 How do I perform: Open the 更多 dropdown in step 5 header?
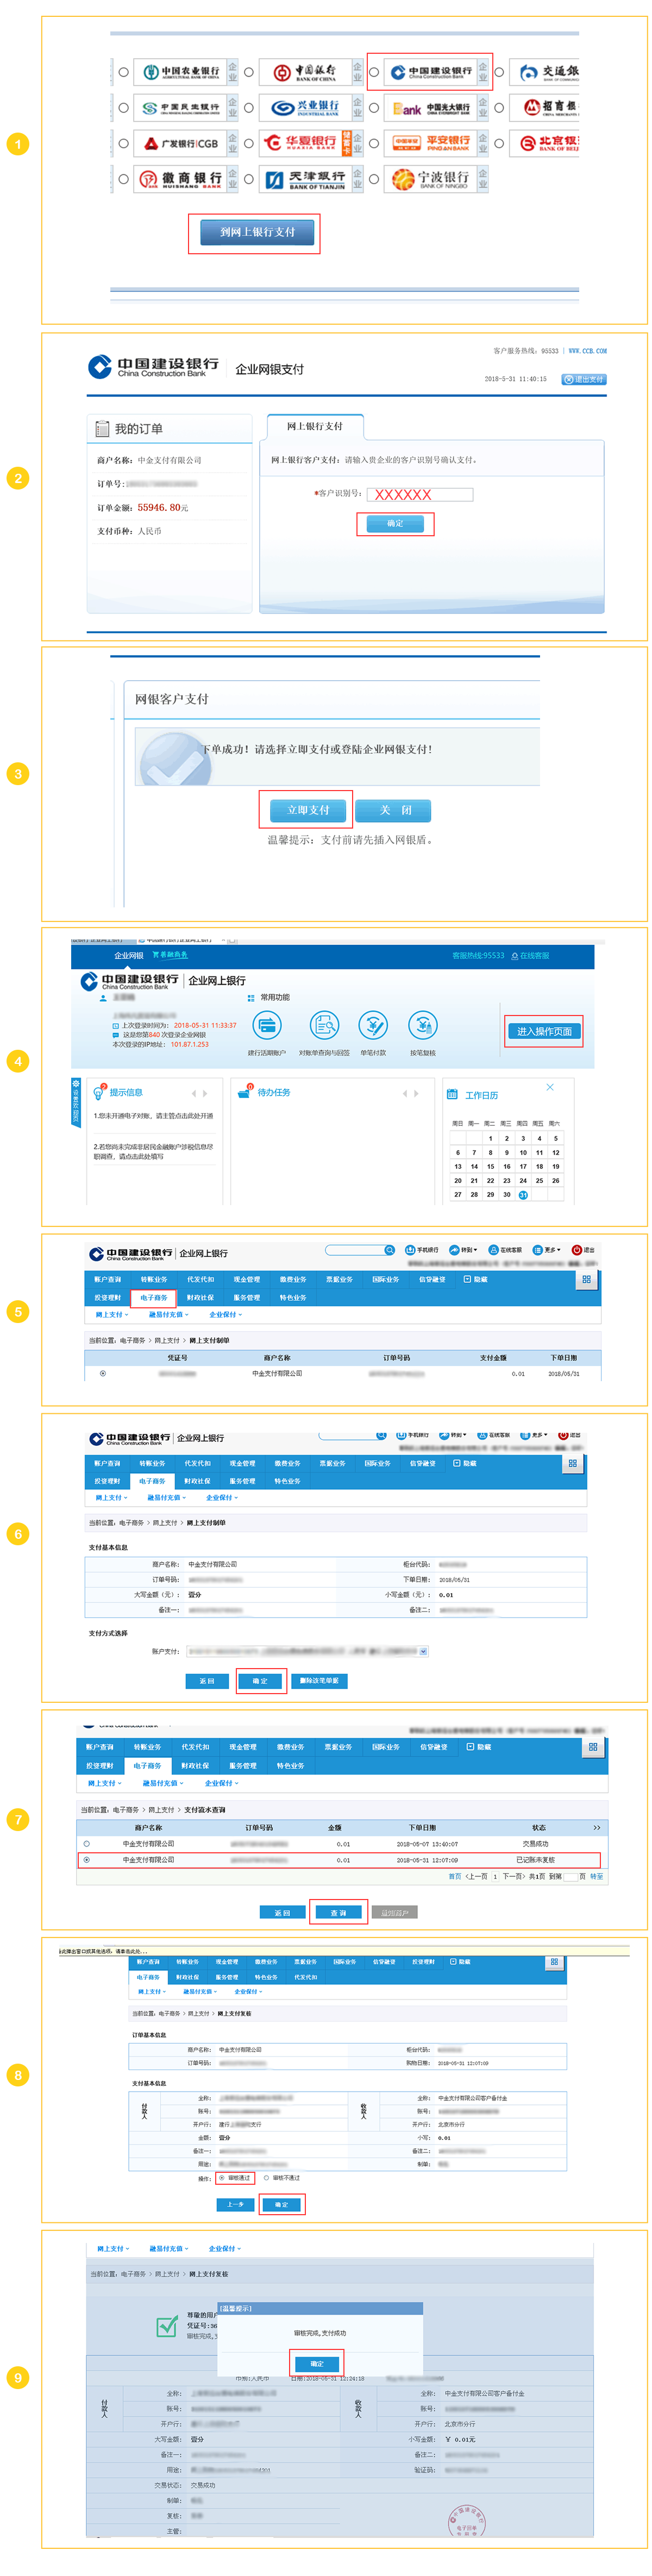tap(546, 1250)
